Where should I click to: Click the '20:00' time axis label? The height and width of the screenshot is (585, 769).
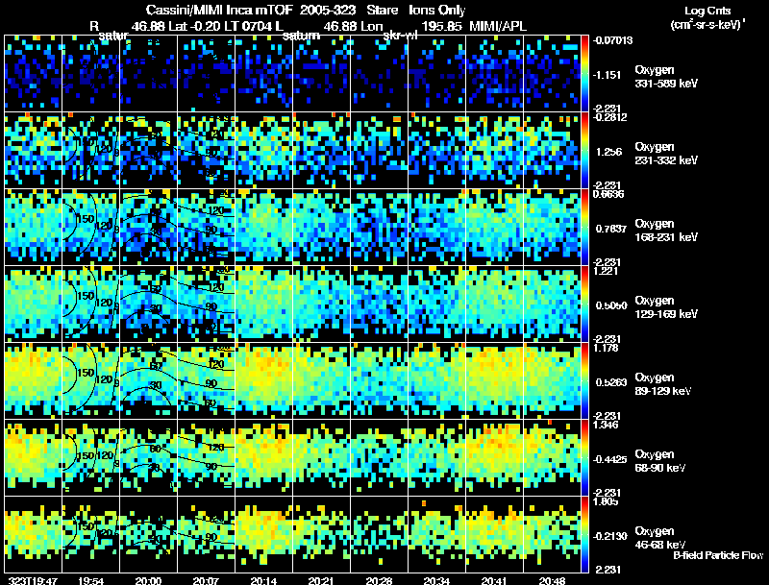pos(149,580)
